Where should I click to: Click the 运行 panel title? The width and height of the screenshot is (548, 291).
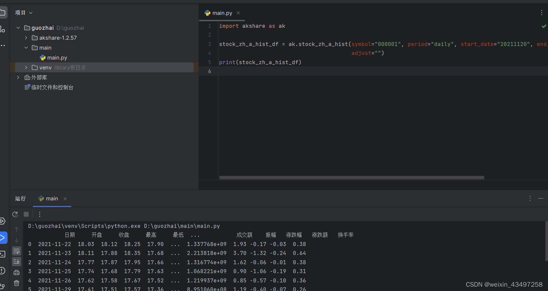pyautogui.click(x=20, y=198)
